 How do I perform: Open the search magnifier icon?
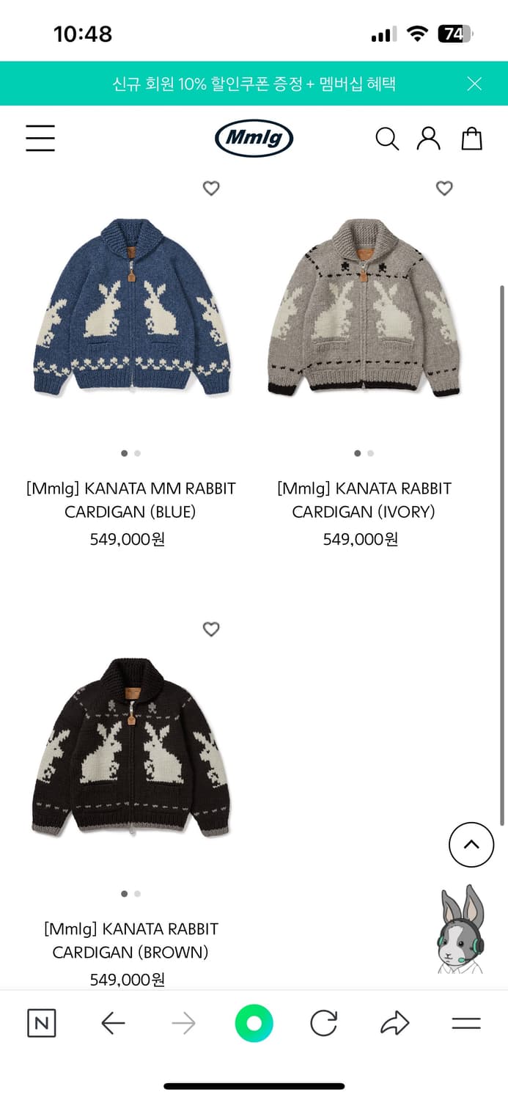387,139
